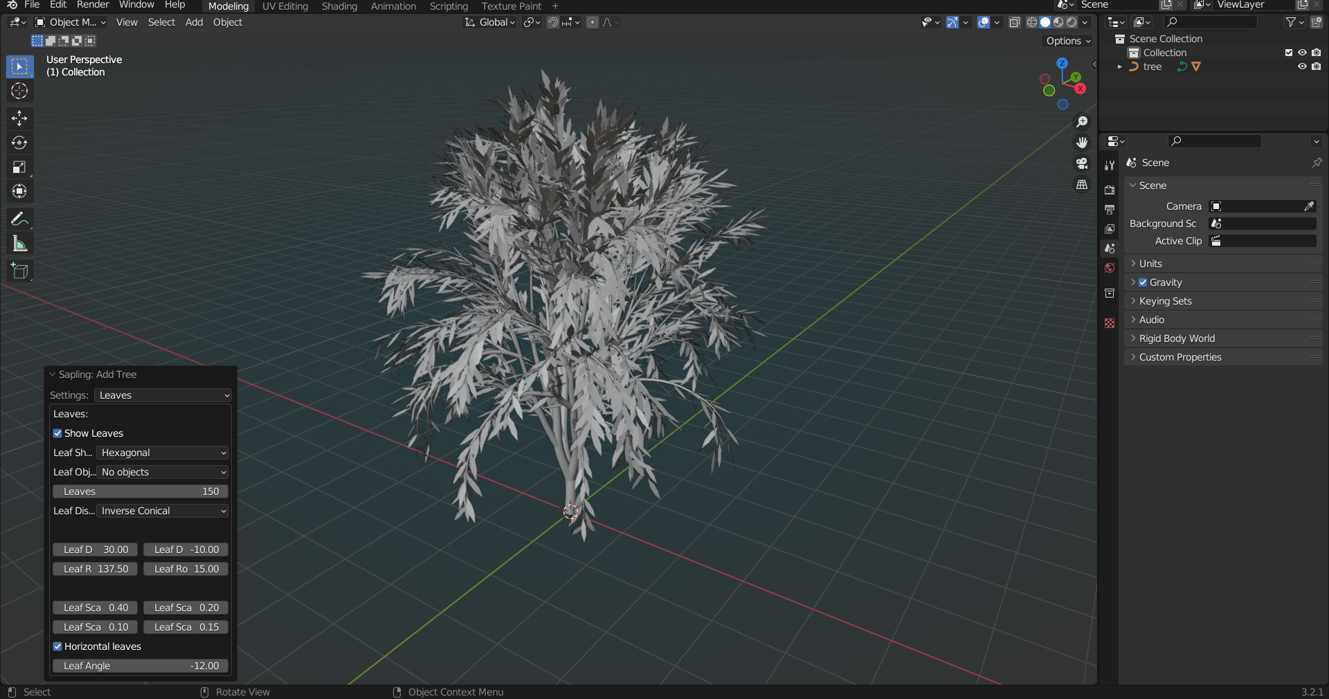The height and width of the screenshot is (699, 1329).
Task: Open the Render properties tab
Action: tap(1110, 190)
